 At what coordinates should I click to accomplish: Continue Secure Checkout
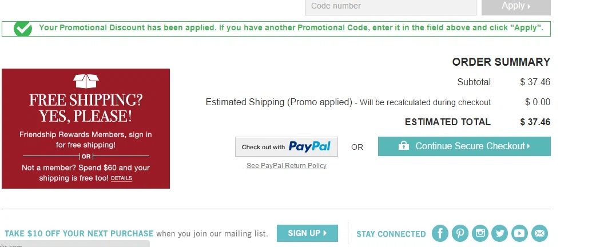(464, 146)
